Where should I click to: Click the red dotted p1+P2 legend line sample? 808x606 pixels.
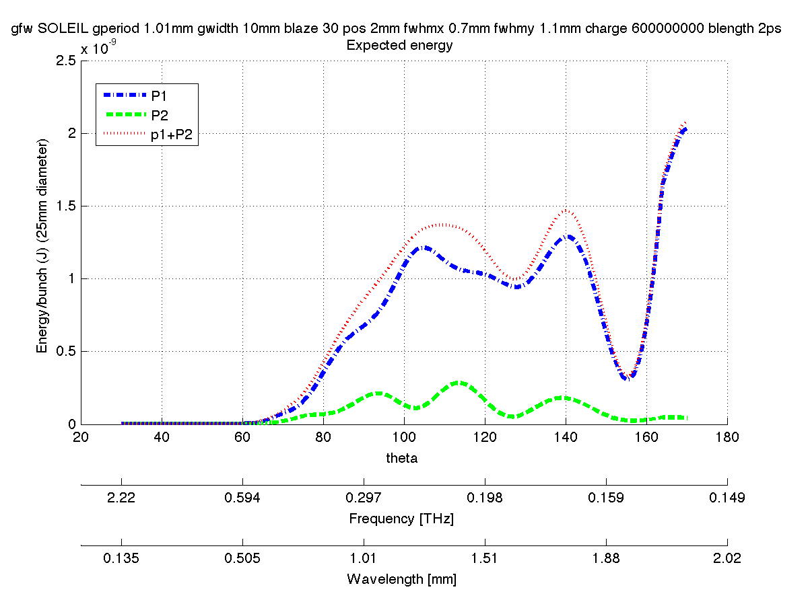click(x=125, y=135)
